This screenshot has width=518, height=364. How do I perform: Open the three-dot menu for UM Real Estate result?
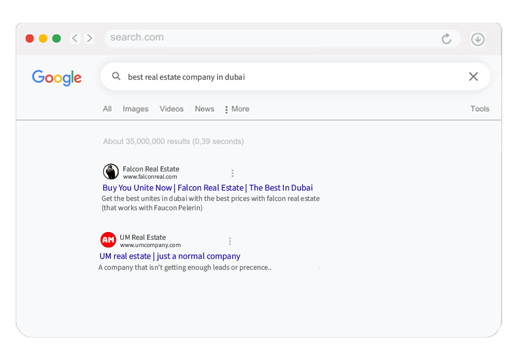[230, 241]
